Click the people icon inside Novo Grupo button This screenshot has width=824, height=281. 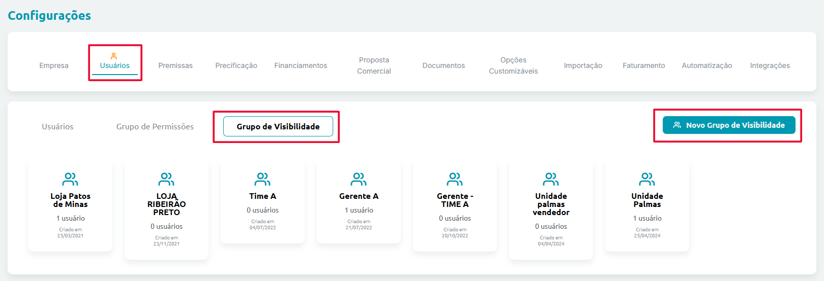click(677, 125)
